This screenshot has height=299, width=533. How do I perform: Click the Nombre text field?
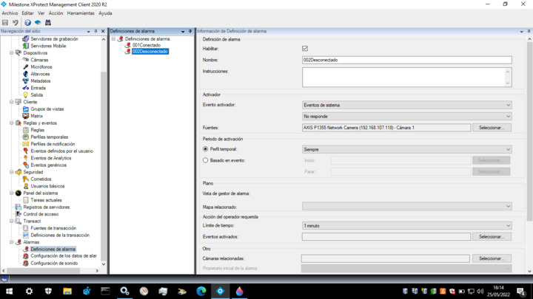(x=406, y=60)
